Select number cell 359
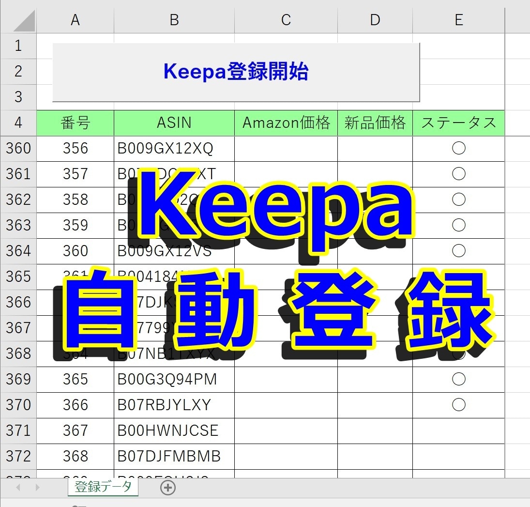Screen dimensions: 530x507 tap(76, 226)
